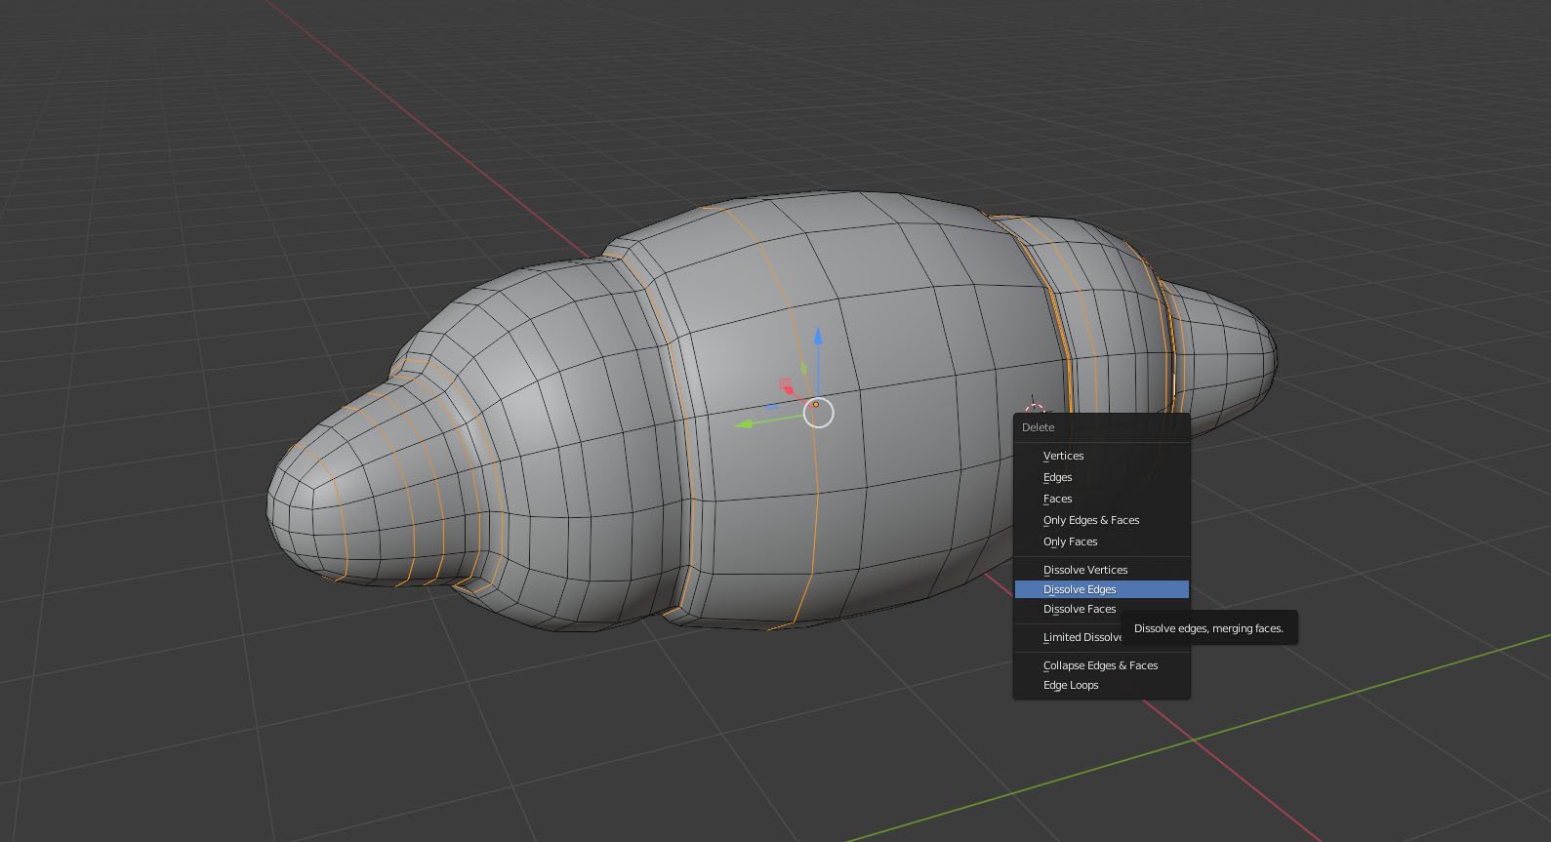Select the Only Faces delete option

click(x=1070, y=541)
